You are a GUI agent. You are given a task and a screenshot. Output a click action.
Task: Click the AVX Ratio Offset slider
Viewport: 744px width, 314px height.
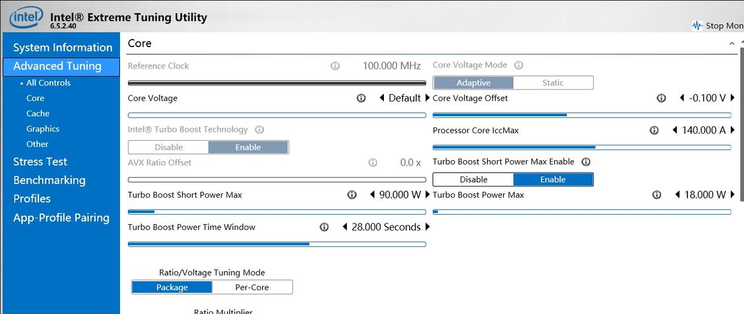click(277, 180)
